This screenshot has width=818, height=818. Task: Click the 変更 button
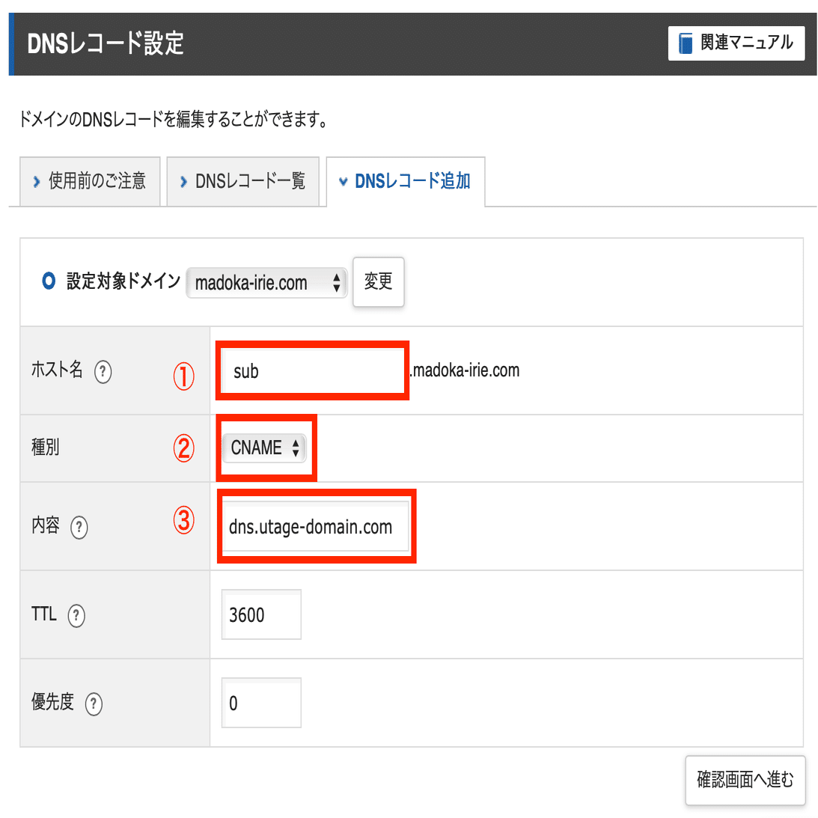(x=378, y=281)
